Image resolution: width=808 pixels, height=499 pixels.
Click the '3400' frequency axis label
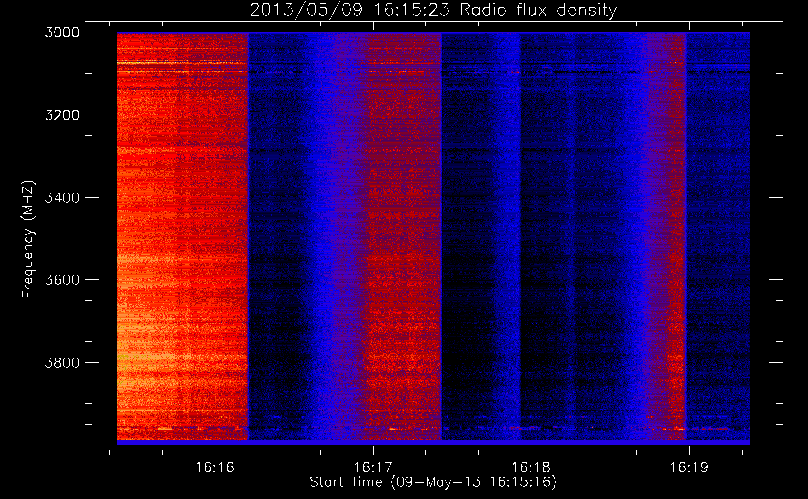tap(62, 198)
